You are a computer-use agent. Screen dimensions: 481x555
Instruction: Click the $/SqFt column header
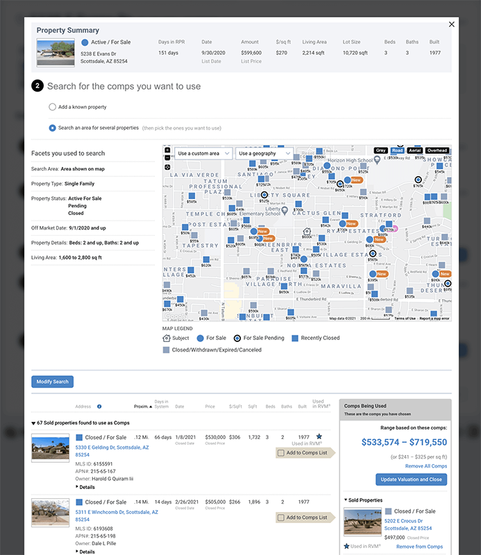pyautogui.click(x=235, y=407)
